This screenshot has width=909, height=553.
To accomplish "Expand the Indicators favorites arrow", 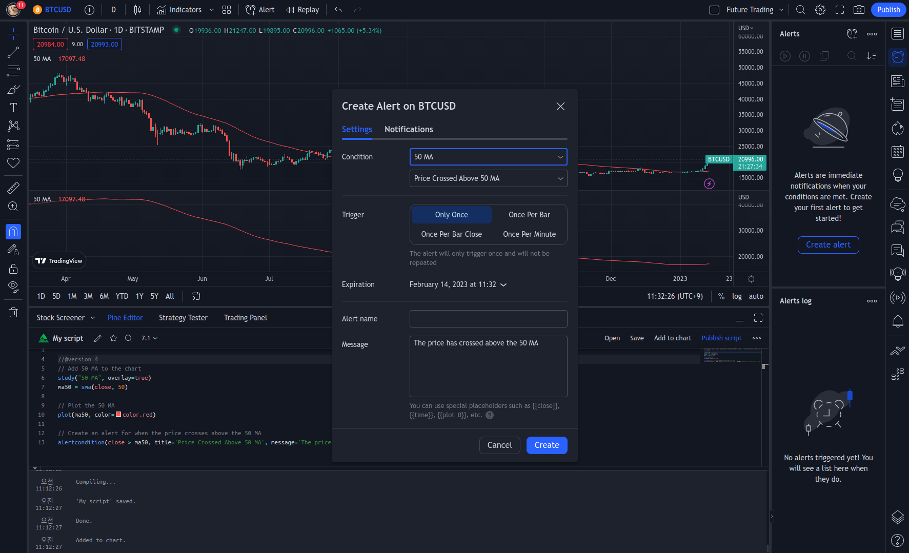I will pyautogui.click(x=212, y=10).
